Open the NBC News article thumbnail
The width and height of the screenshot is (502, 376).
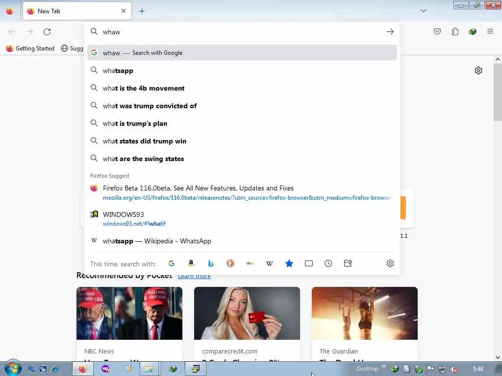129,313
